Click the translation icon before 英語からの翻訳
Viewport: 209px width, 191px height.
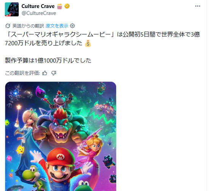pos(8,26)
